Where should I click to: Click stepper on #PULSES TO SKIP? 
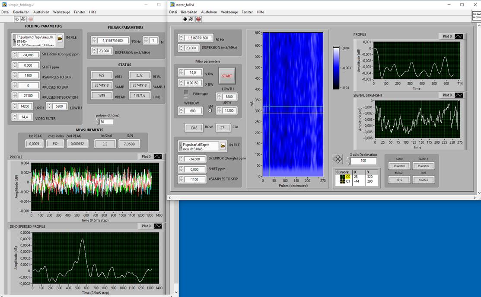point(15,85)
